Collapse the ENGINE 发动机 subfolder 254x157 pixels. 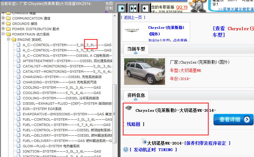[x=8, y=39]
